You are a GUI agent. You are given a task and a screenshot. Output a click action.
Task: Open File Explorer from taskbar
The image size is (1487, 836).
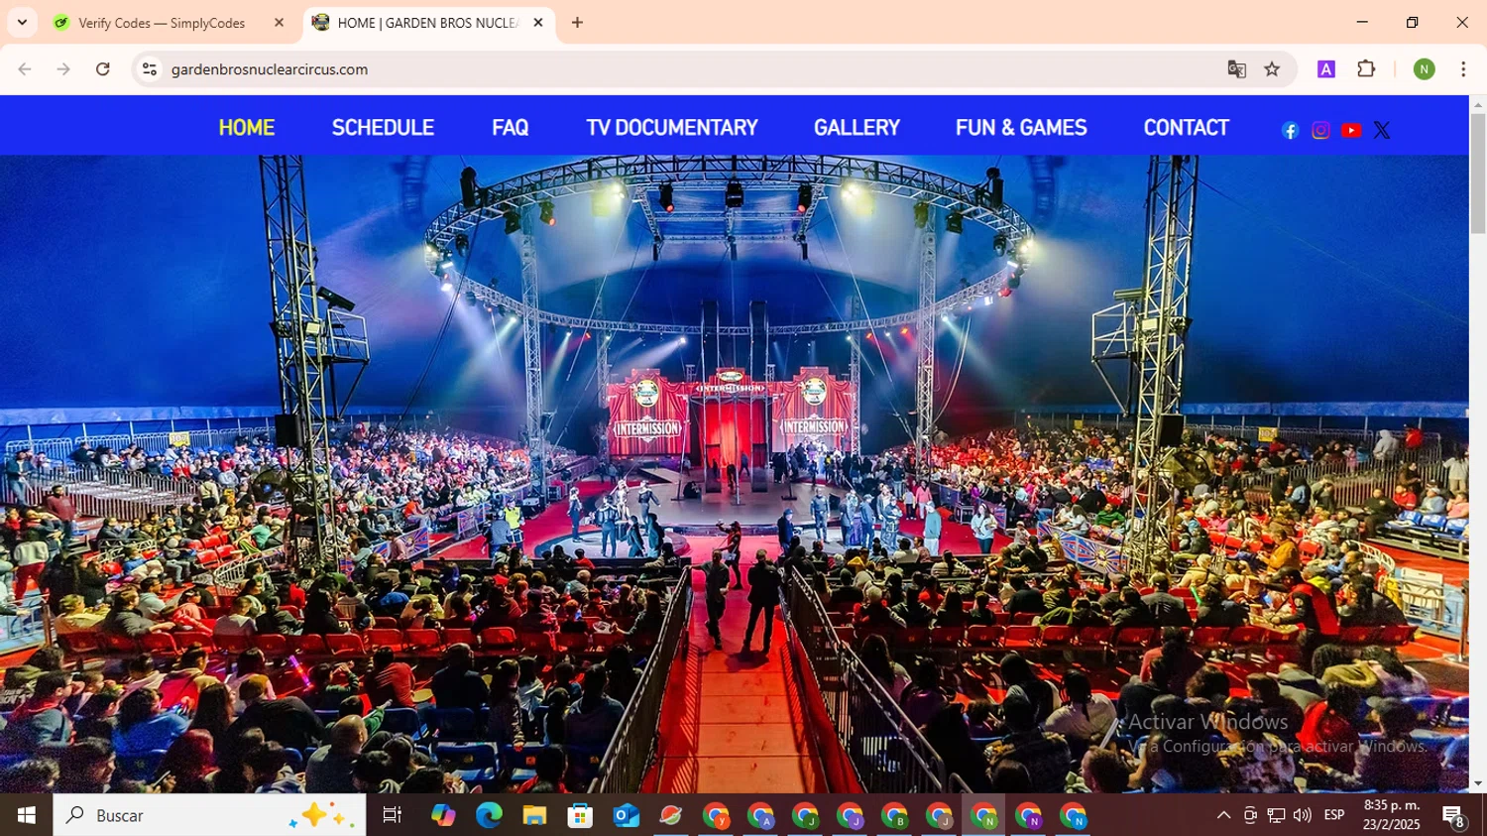coord(534,815)
